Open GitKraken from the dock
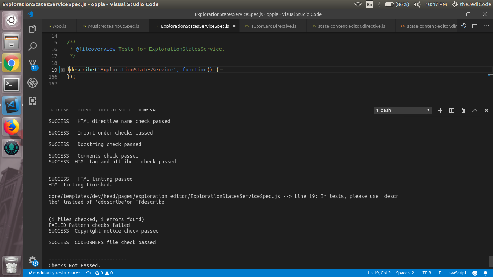This screenshot has width=493, height=277. pyautogui.click(x=12, y=148)
